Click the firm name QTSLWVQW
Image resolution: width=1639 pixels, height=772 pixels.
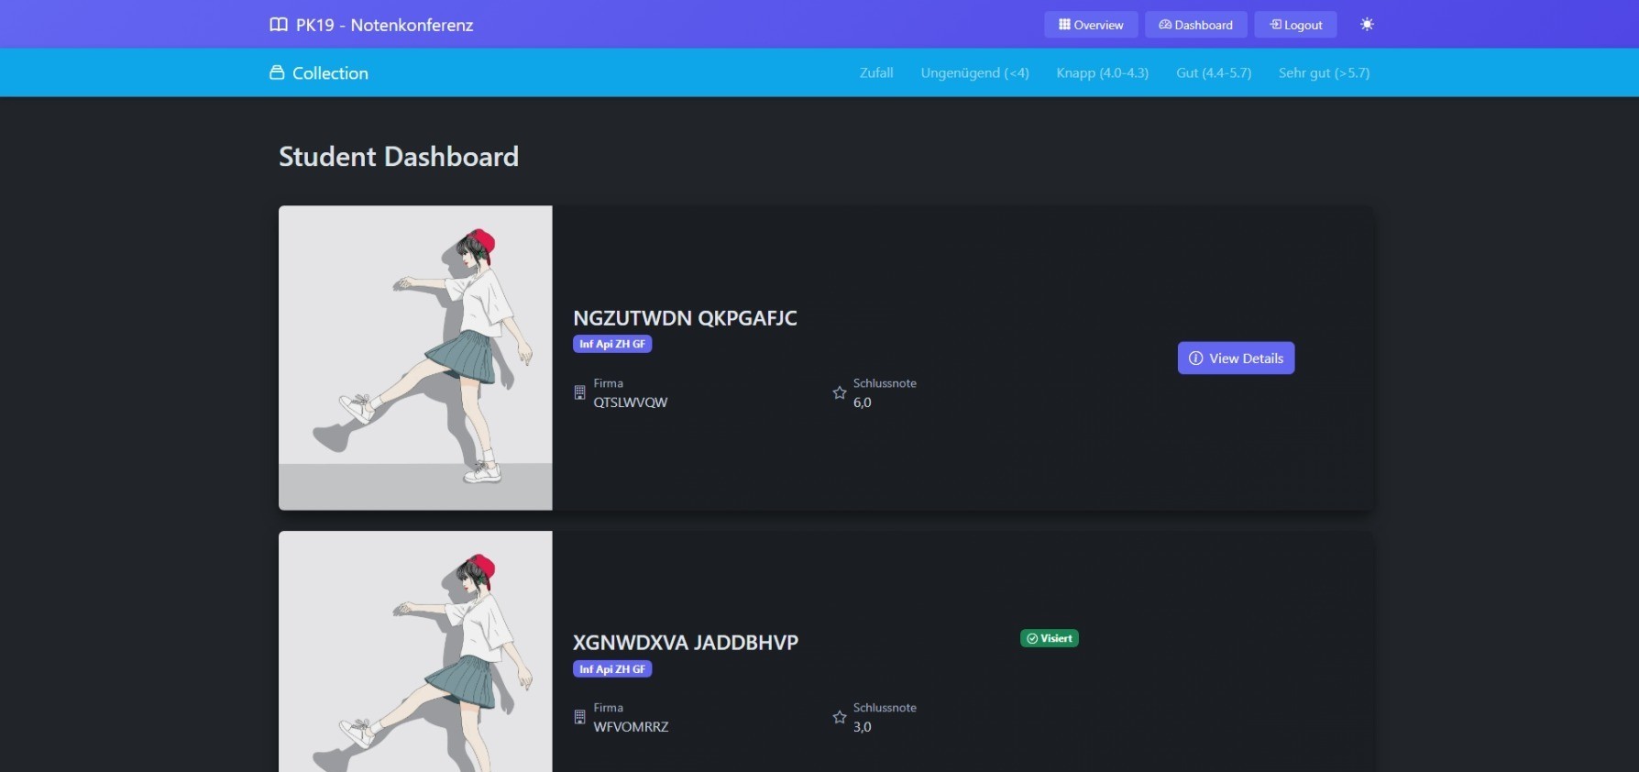[631, 403]
